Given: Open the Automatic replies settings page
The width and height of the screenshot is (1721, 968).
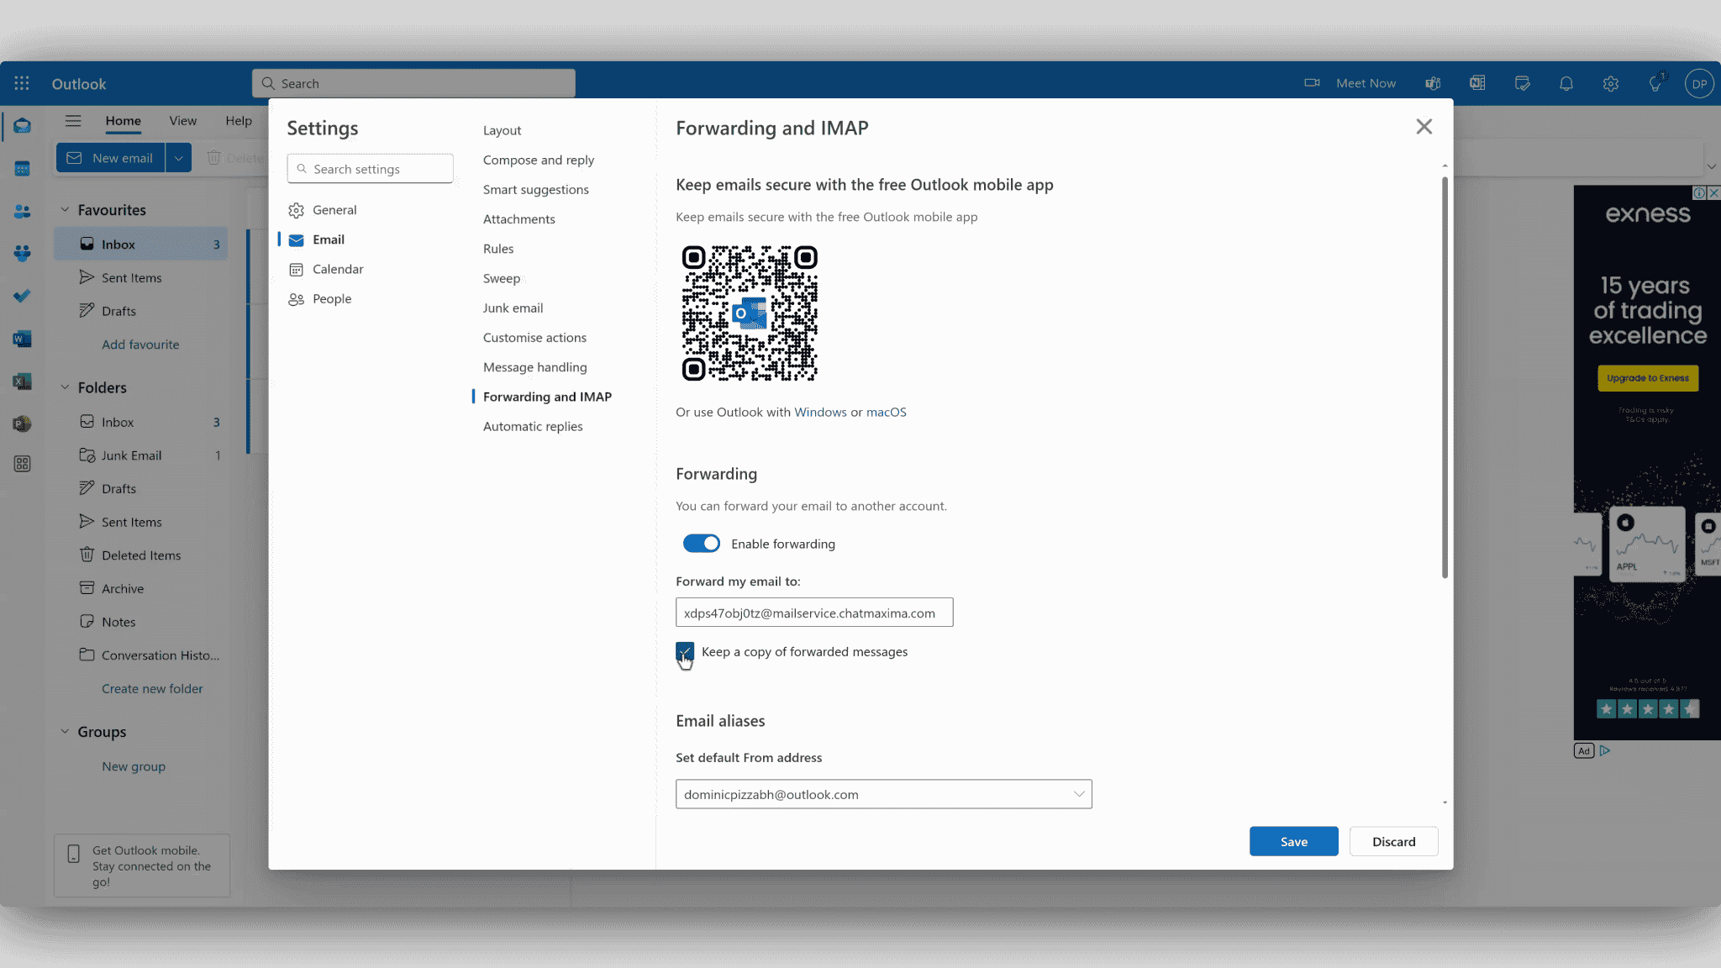Looking at the screenshot, I should click(x=533, y=427).
